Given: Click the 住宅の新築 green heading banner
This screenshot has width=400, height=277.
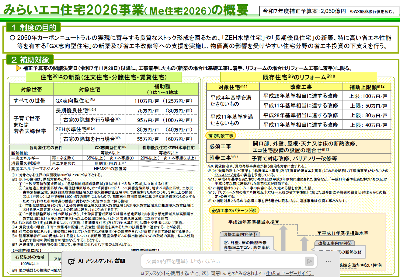Looking at the screenshot, I should pyautogui.click(x=103, y=77).
